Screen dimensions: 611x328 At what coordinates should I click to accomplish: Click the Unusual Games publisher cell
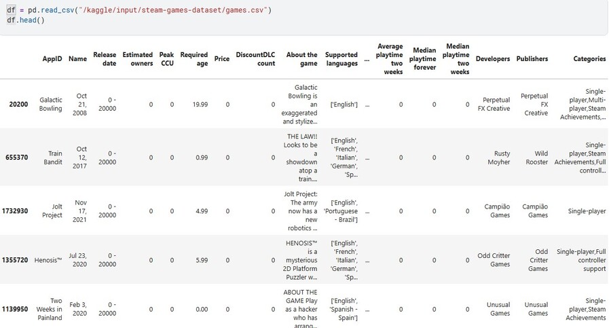pyautogui.click(x=536, y=309)
